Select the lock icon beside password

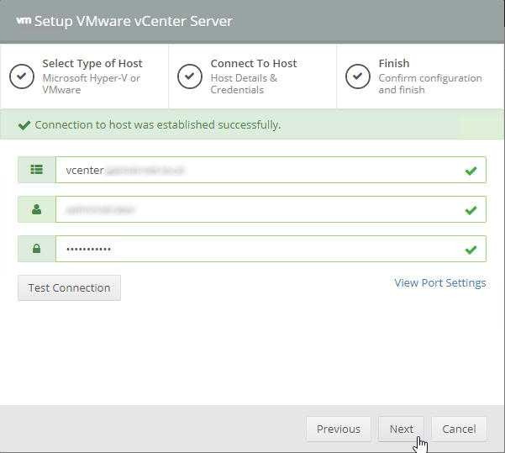click(x=37, y=249)
